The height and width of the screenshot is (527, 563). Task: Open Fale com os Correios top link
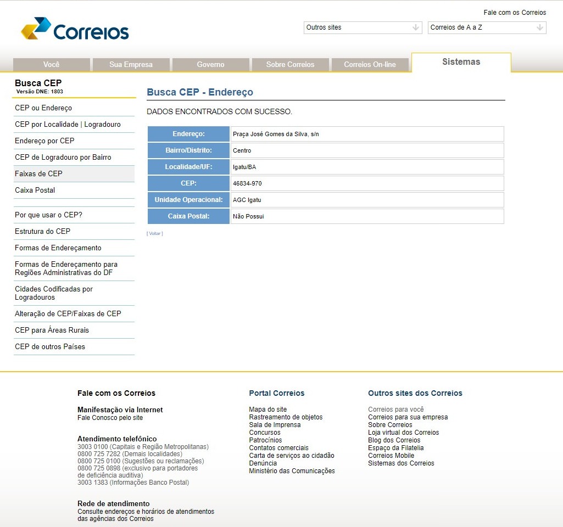(515, 13)
